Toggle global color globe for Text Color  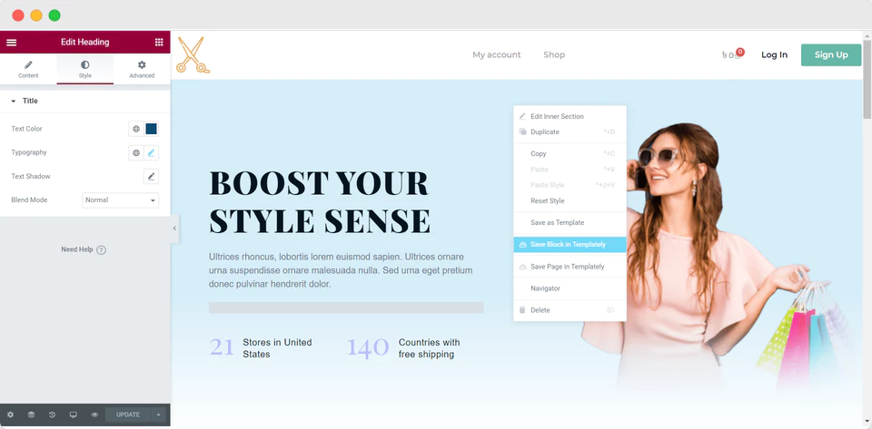coord(136,129)
